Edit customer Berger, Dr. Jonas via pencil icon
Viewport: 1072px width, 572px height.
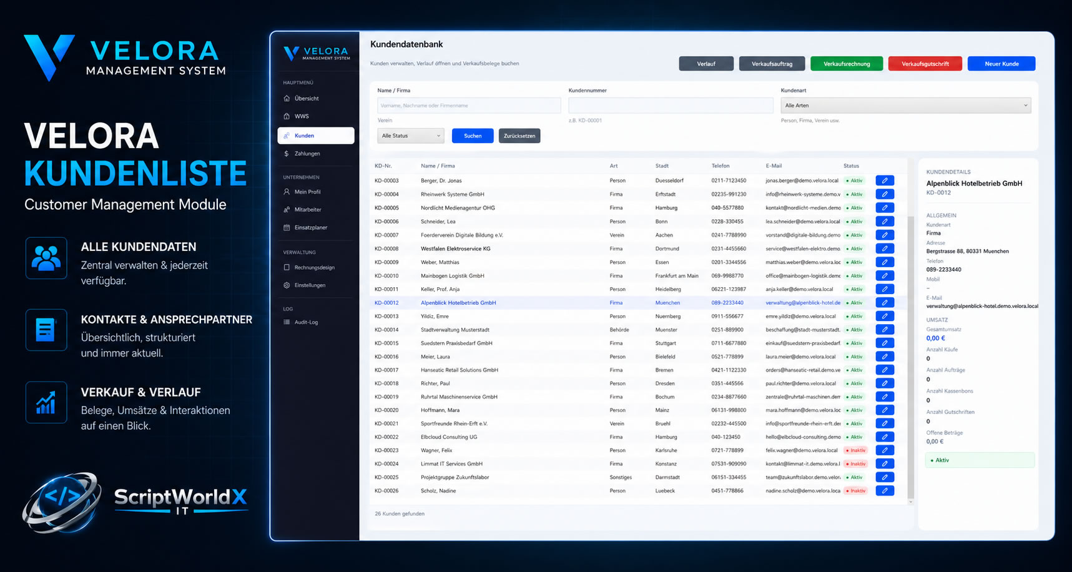pos(885,180)
